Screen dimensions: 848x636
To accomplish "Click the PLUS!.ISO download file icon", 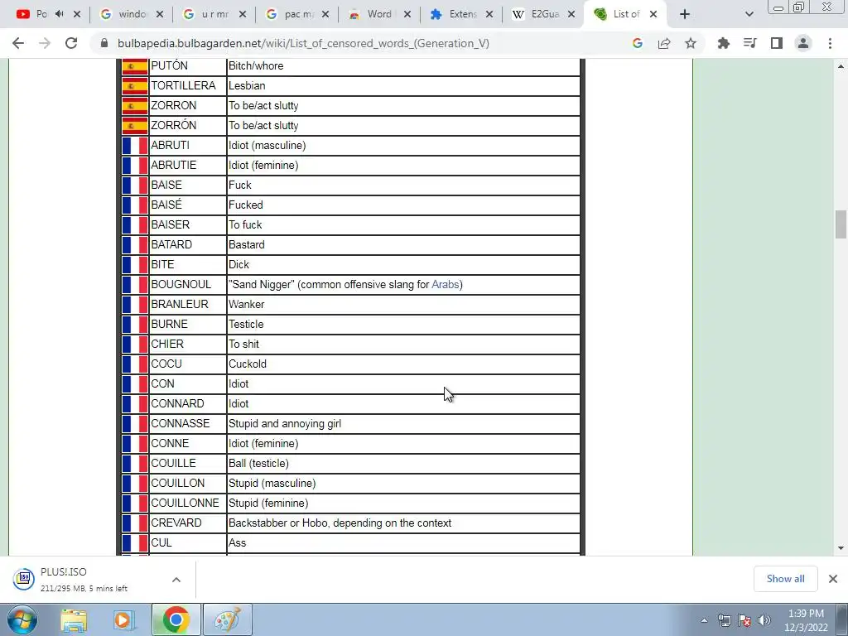I will 23,579.
